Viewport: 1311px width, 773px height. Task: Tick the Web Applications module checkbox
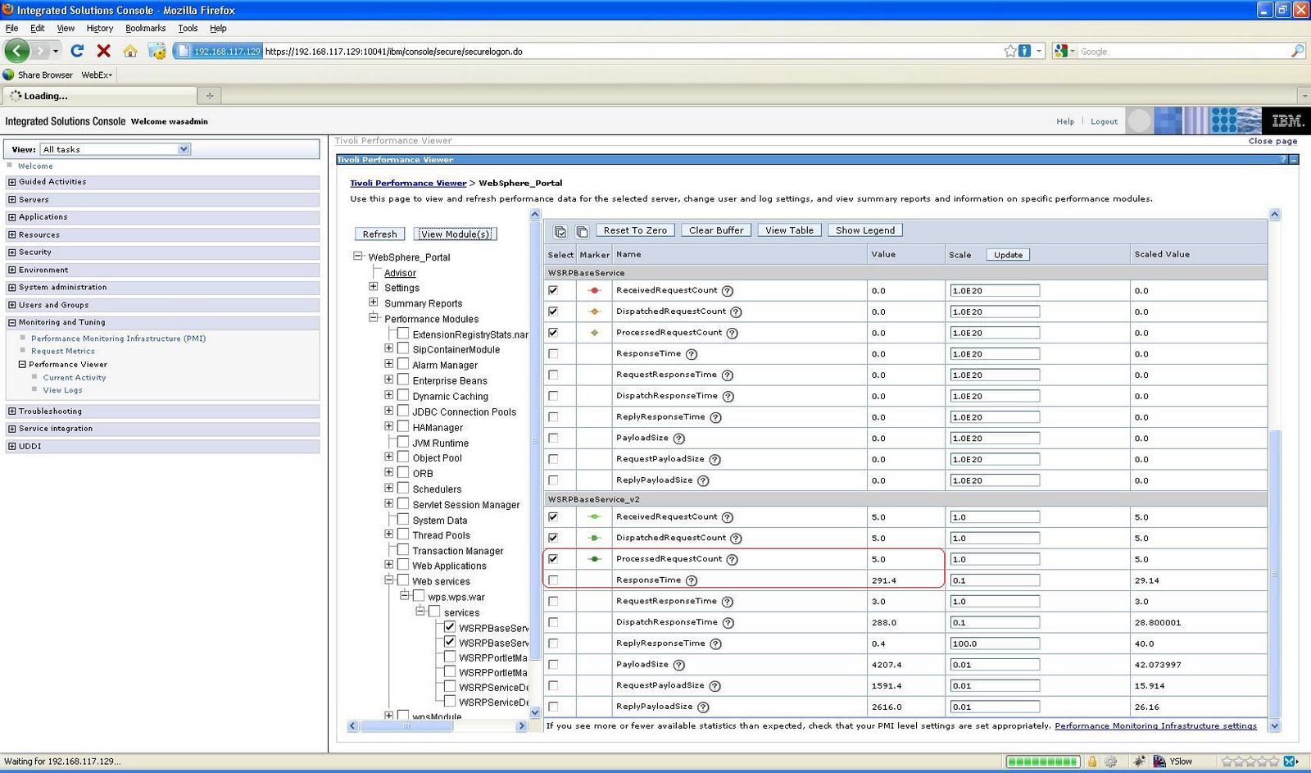[403, 565]
